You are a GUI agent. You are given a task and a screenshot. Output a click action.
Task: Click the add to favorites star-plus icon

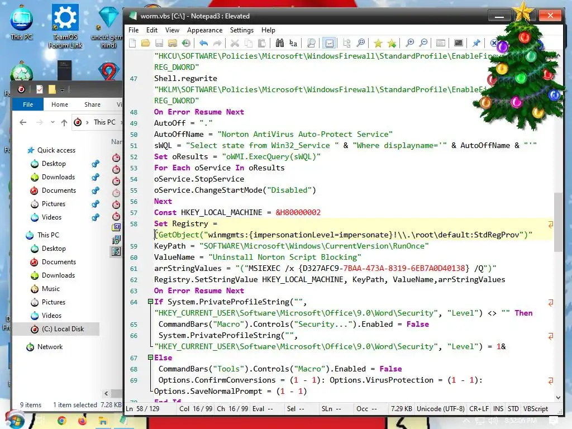pyautogui.click(x=392, y=44)
